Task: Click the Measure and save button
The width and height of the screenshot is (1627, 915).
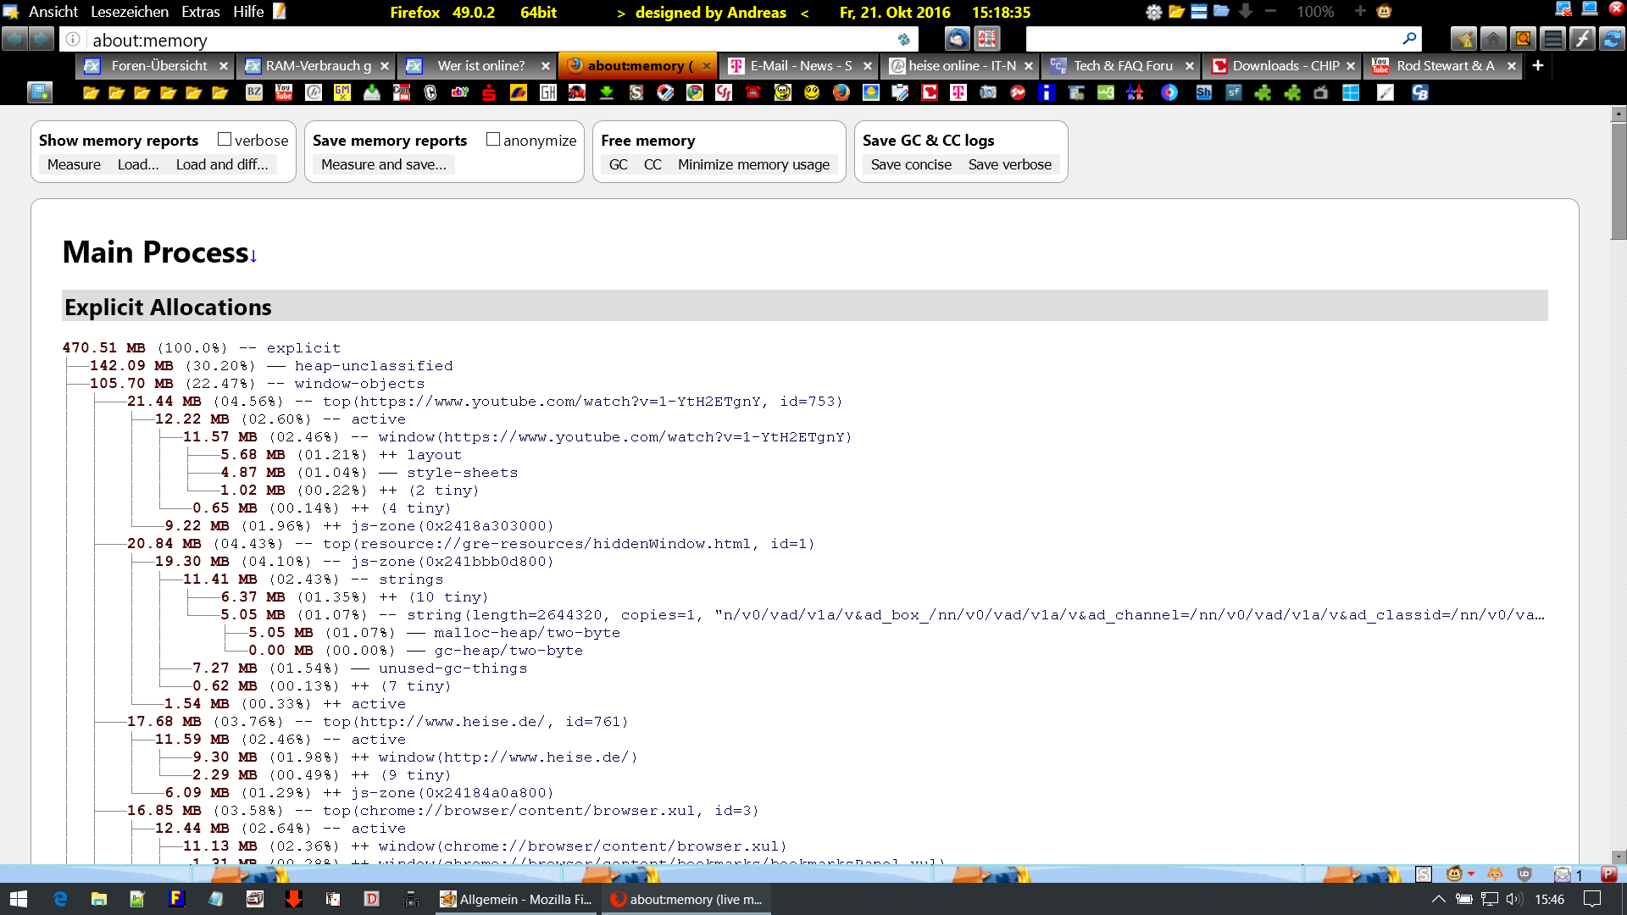Action: (x=383, y=164)
